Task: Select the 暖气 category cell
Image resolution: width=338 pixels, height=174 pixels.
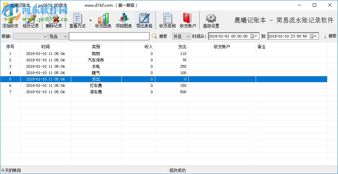Action: click(96, 73)
